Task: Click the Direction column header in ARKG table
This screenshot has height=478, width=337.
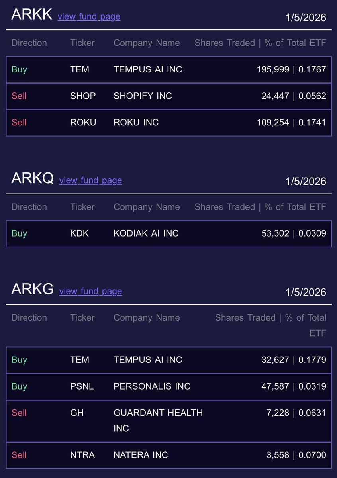Action: pyautogui.click(x=29, y=318)
